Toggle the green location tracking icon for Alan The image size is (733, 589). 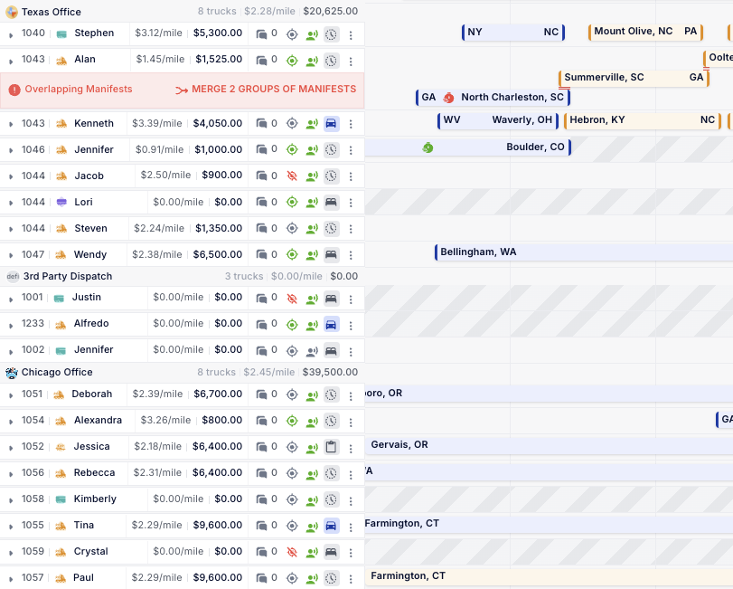[292, 61]
